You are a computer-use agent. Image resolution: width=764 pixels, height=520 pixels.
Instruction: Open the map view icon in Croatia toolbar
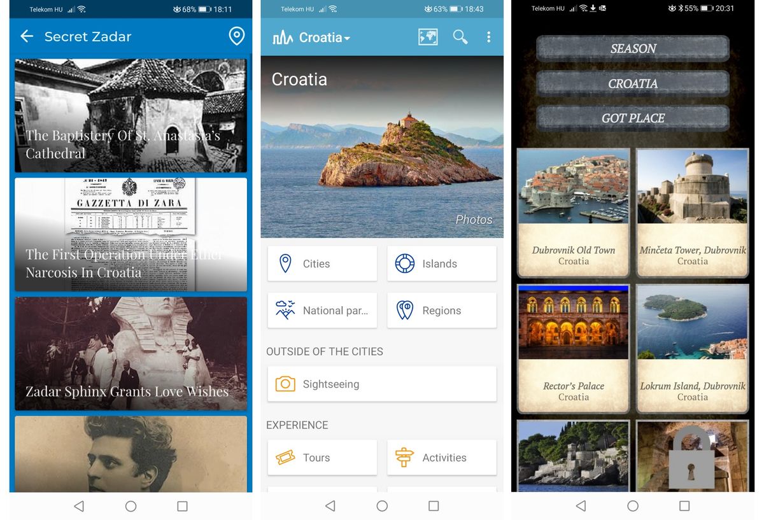(x=428, y=38)
